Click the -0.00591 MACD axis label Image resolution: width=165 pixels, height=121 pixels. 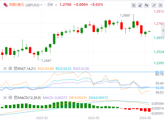(157, 114)
